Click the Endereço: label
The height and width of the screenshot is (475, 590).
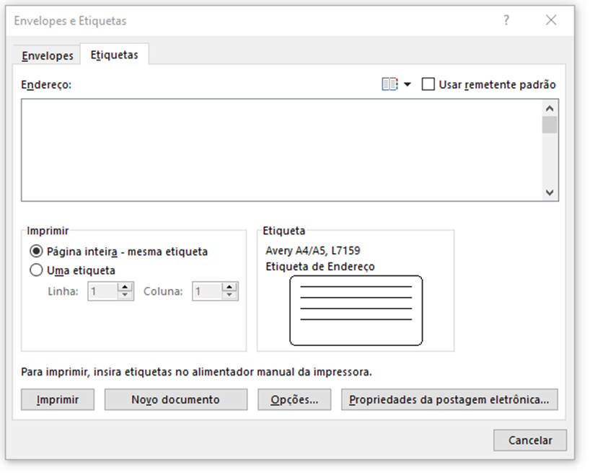[46, 84]
